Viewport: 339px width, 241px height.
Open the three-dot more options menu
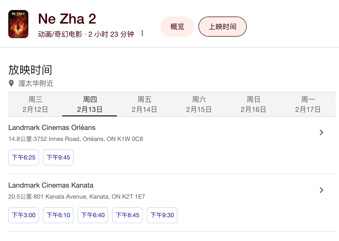coord(142,33)
